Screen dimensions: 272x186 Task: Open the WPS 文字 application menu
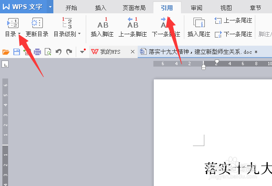coord(23,7)
